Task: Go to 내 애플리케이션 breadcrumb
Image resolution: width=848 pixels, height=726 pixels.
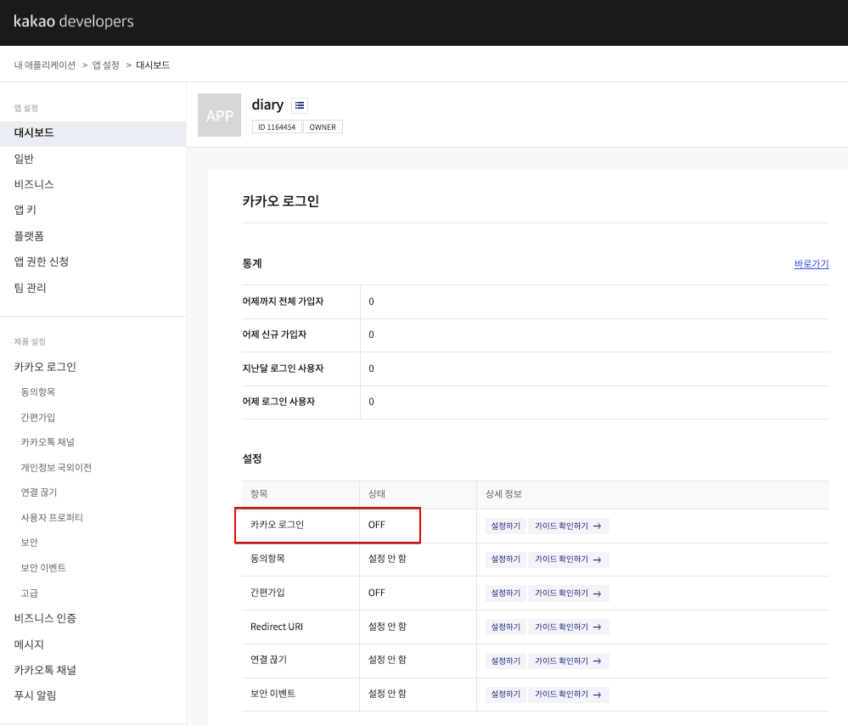Action: 44,65
